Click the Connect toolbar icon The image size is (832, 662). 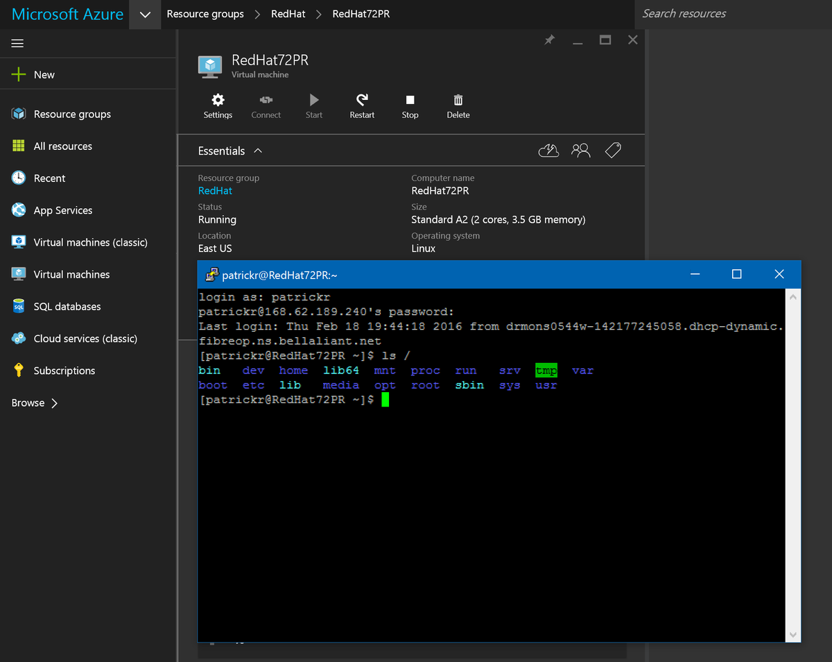click(x=266, y=100)
